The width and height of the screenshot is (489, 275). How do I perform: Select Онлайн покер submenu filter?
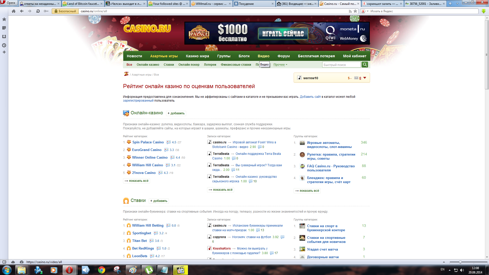189,65
